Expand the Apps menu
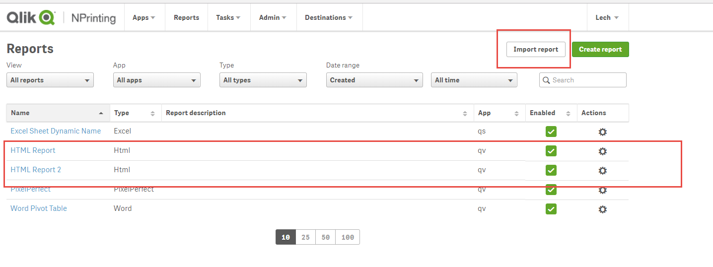Viewport: 713px width, 267px height. click(144, 17)
